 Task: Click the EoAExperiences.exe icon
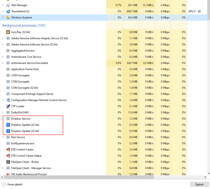[8, 143]
